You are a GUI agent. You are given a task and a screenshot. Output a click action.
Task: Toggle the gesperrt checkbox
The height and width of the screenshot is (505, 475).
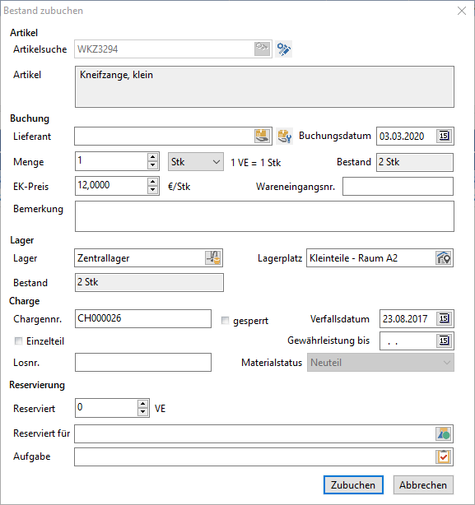point(225,321)
